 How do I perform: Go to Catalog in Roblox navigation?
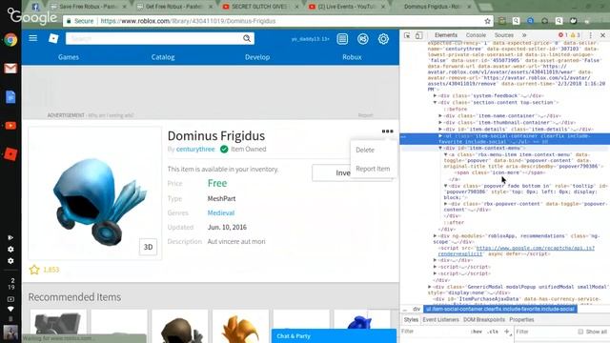(x=163, y=57)
